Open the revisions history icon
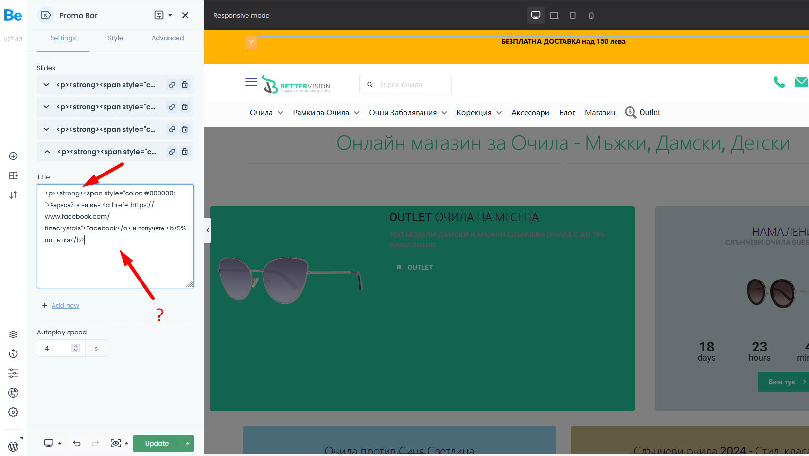This screenshot has width=809, height=456. click(13, 354)
